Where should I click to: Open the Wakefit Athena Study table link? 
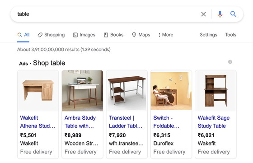(x=37, y=122)
